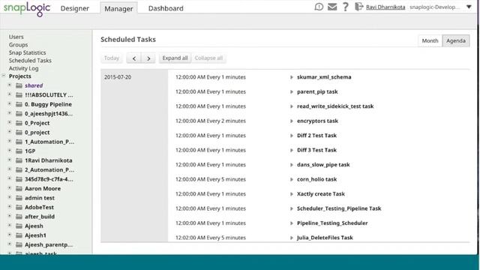Screen dimensions: 480x270
Task: Expand the Diff 2 Test Task details
Action: [x=292, y=136]
